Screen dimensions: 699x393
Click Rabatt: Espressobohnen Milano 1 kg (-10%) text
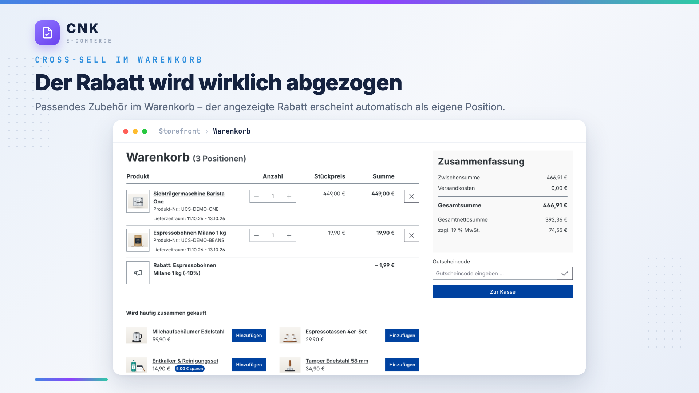[185, 269]
